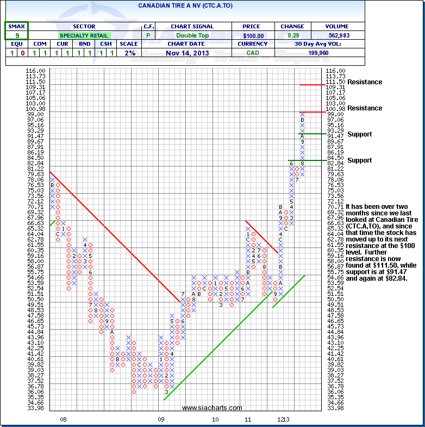The width and height of the screenshot is (425, 427).
Task: Click the CHART SIGNAL column header
Action: coord(192,26)
